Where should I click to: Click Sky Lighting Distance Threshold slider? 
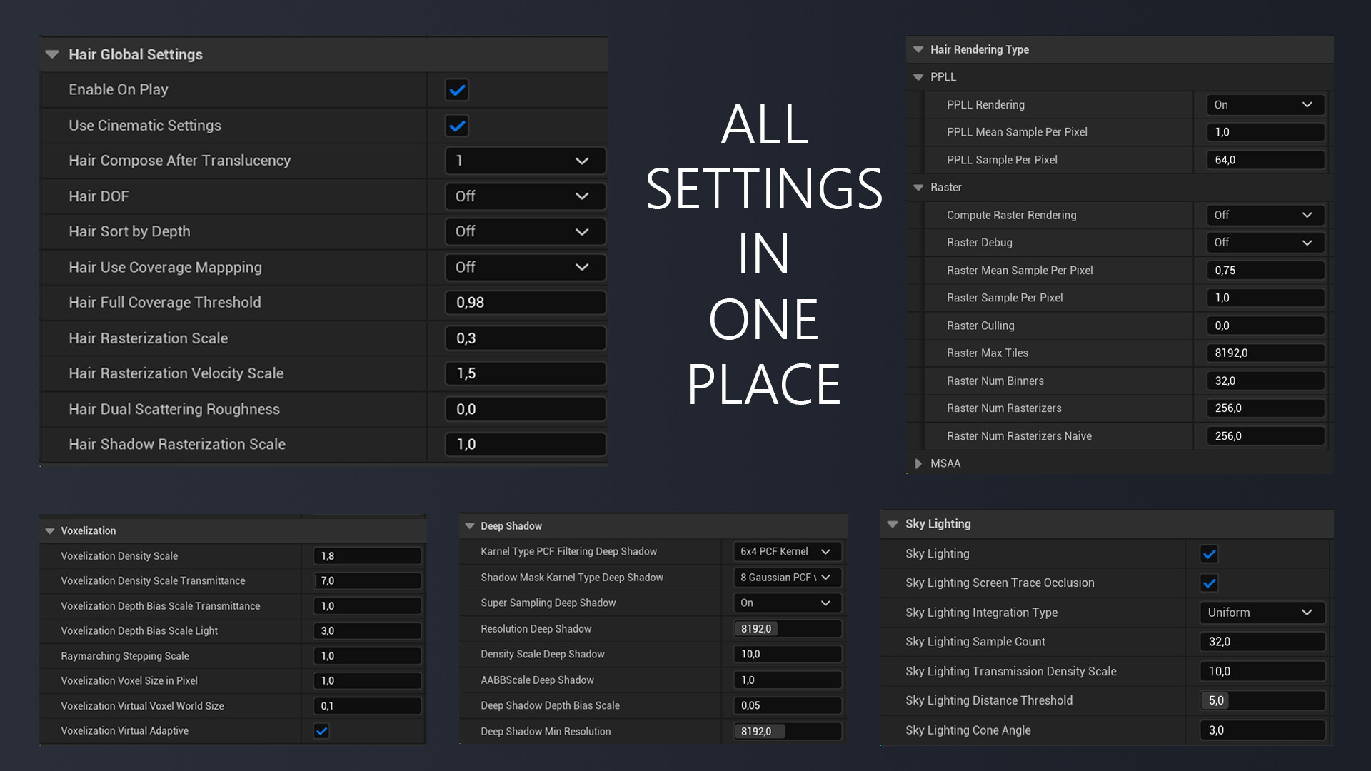1262,701
